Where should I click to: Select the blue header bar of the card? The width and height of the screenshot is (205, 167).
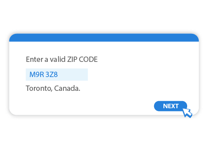(x=104, y=38)
